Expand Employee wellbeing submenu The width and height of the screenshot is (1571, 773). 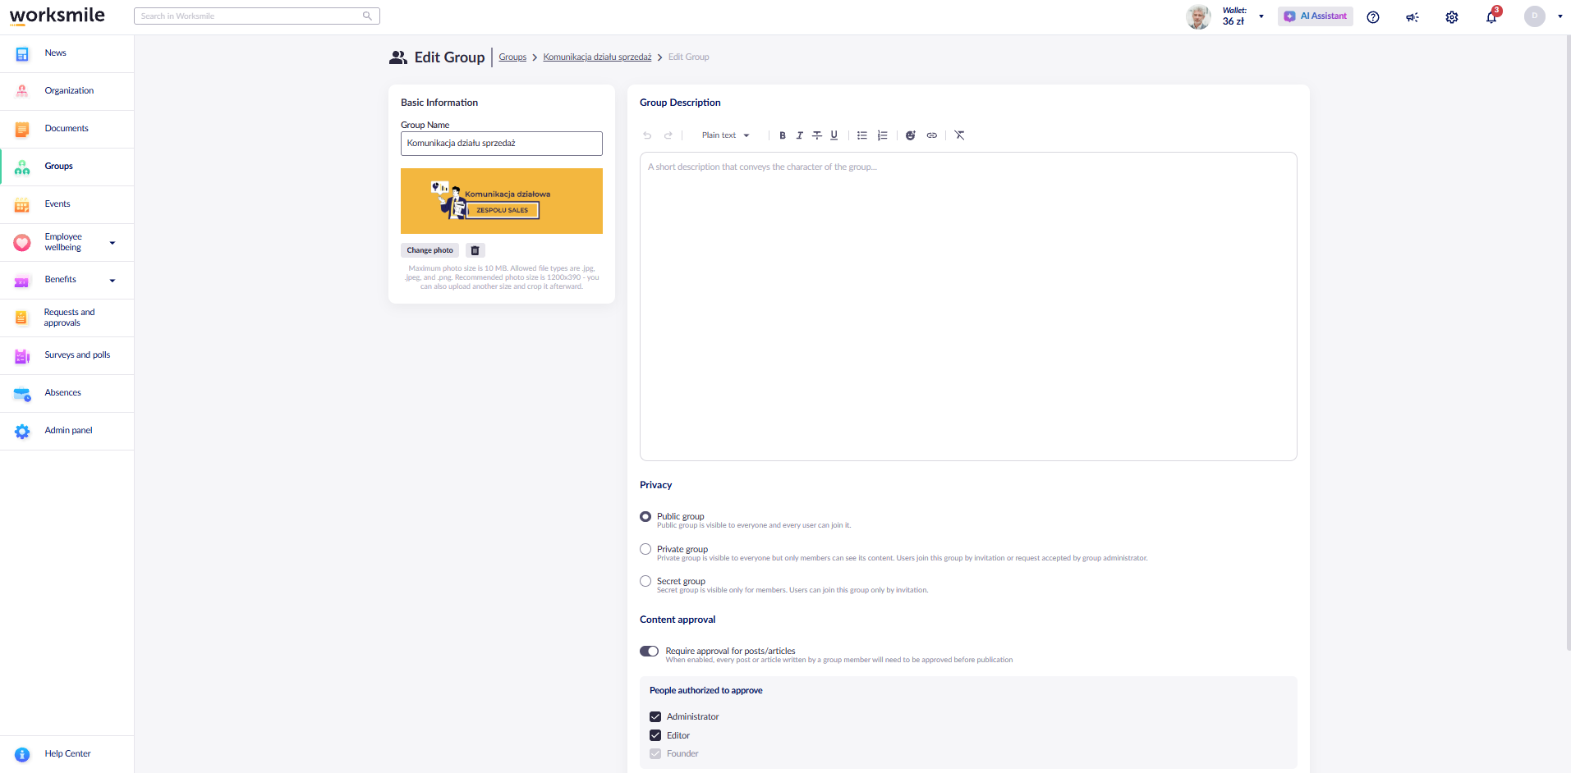(x=113, y=243)
